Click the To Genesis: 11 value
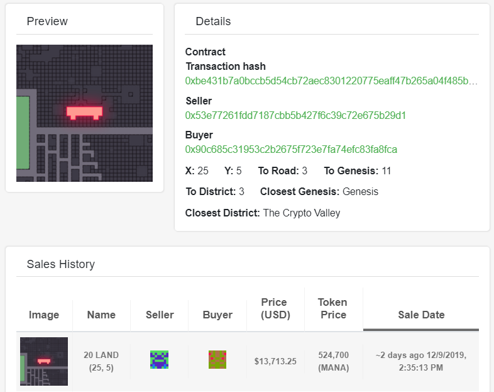Screen dimensions: 494x392 [x=357, y=171]
